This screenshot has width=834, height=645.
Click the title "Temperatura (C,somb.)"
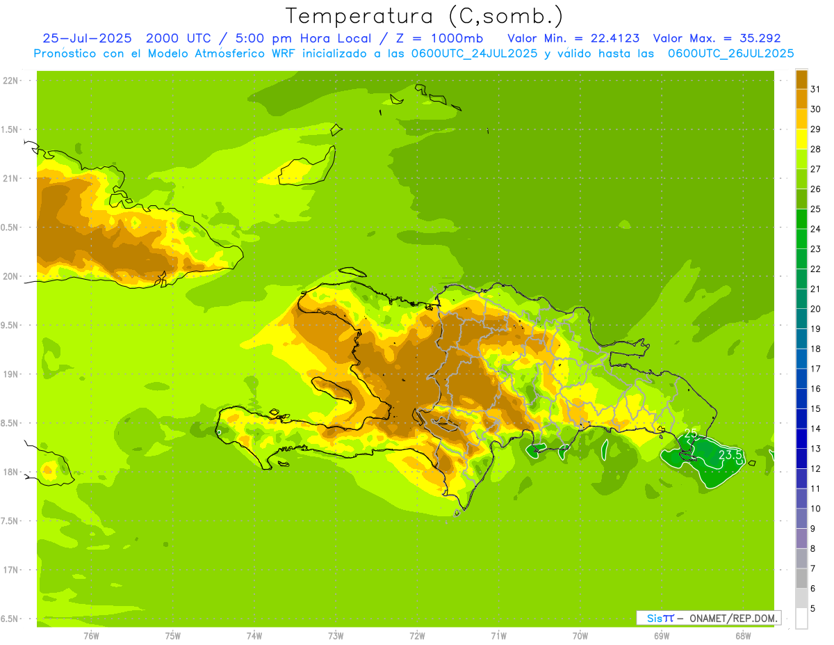[424, 16]
